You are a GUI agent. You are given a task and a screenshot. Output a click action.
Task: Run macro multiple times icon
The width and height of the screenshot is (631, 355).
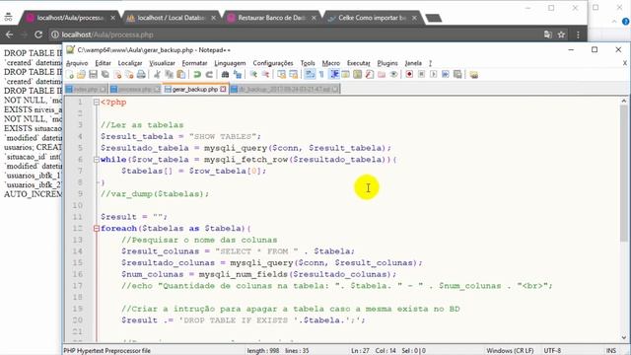446,75
